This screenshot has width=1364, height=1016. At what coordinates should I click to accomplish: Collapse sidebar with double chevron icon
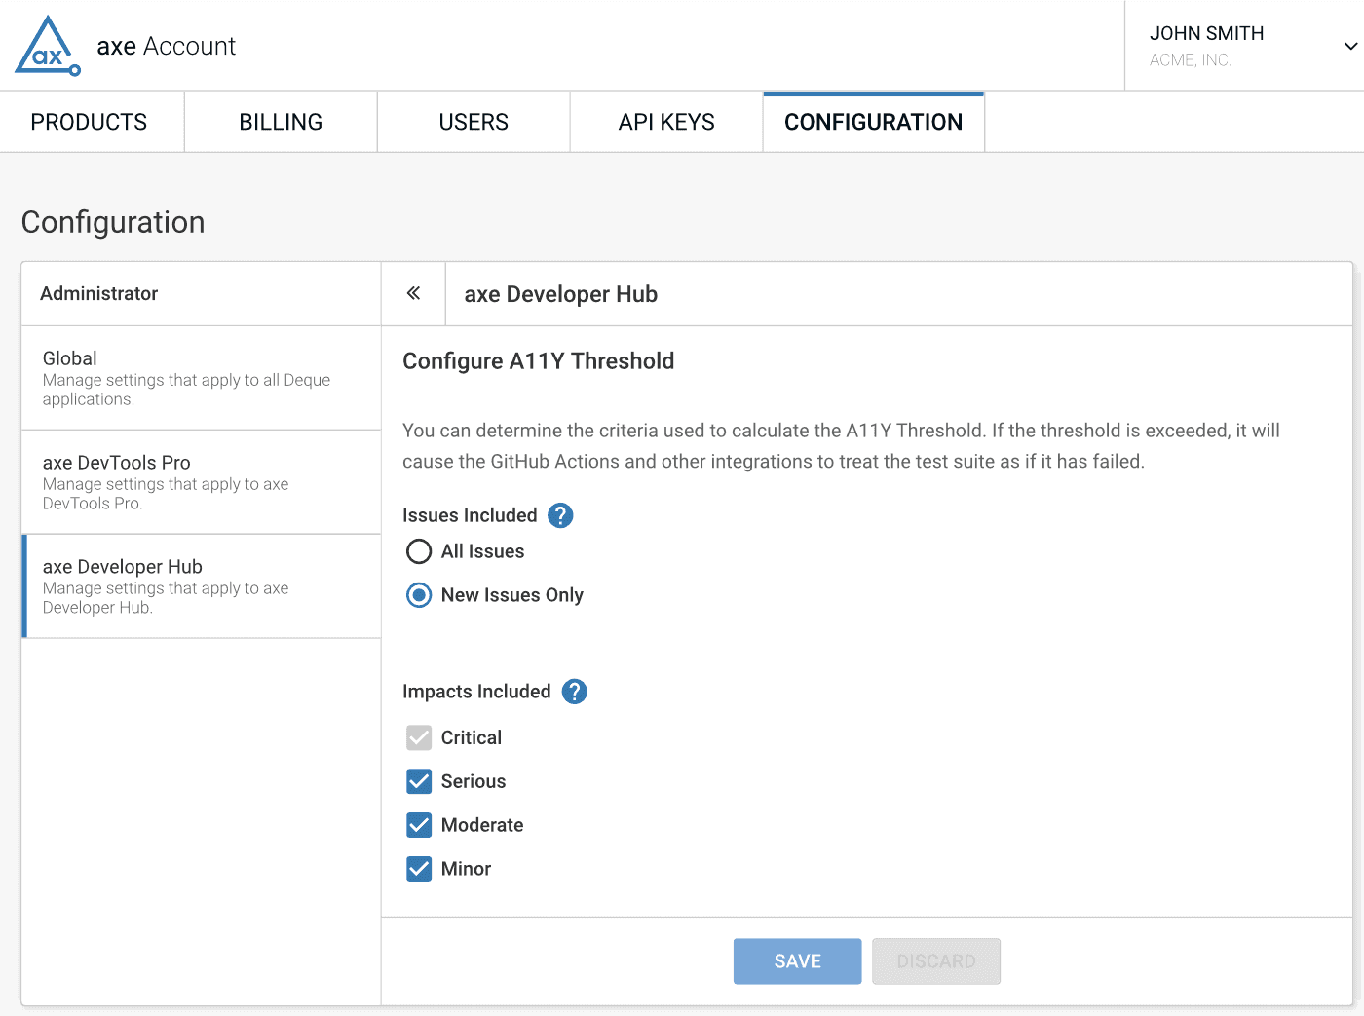pos(413,293)
